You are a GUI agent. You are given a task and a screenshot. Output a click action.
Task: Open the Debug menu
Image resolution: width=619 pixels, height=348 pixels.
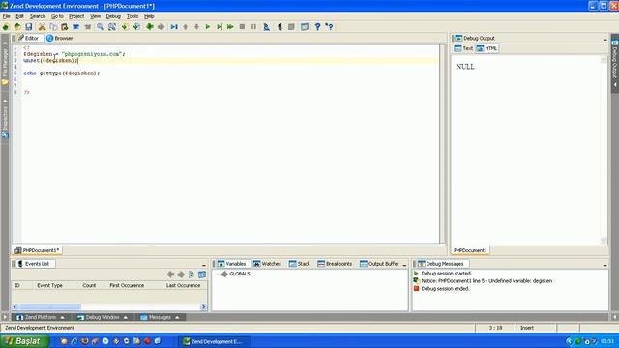(x=113, y=16)
